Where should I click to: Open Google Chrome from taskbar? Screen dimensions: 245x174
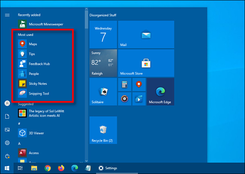click(47, 168)
